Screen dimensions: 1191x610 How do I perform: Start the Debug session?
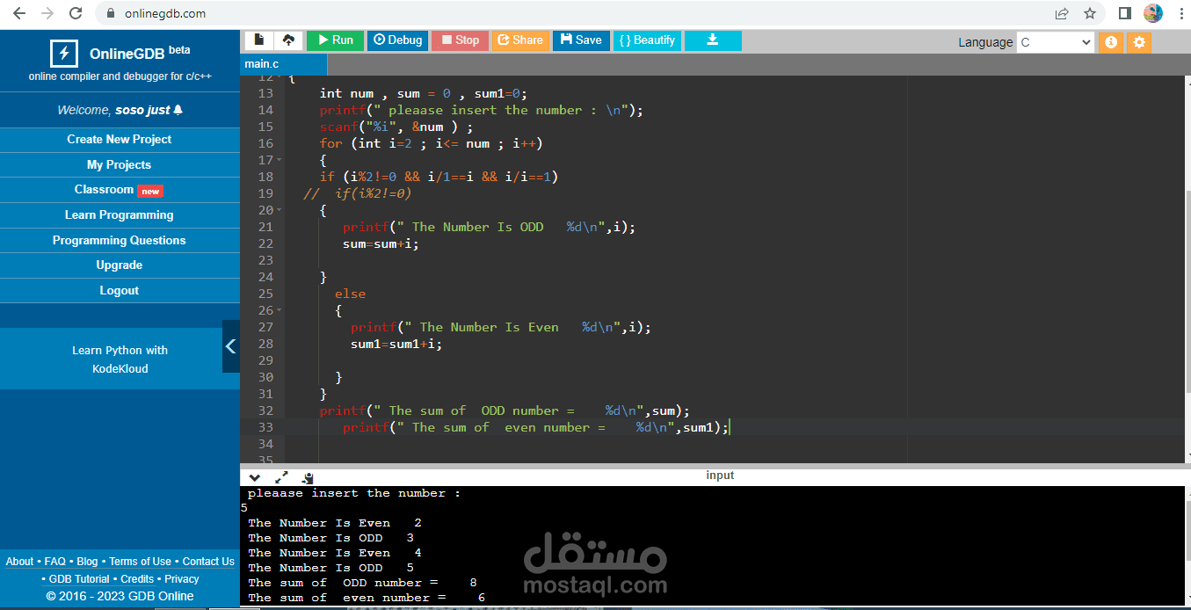pos(397,40)
